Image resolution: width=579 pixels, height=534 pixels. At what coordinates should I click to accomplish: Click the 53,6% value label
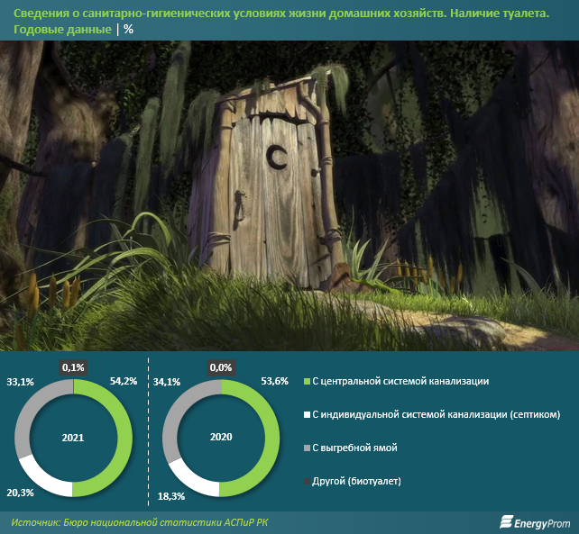(x=274, y=382)
